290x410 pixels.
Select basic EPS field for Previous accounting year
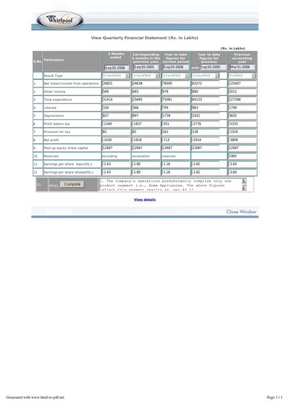243,164
